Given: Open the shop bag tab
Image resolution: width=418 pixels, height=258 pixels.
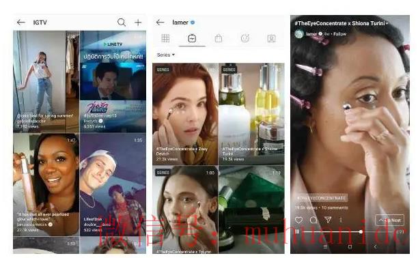Looking at the screenshot, I should pyautogui.click(x=219, y=38).
